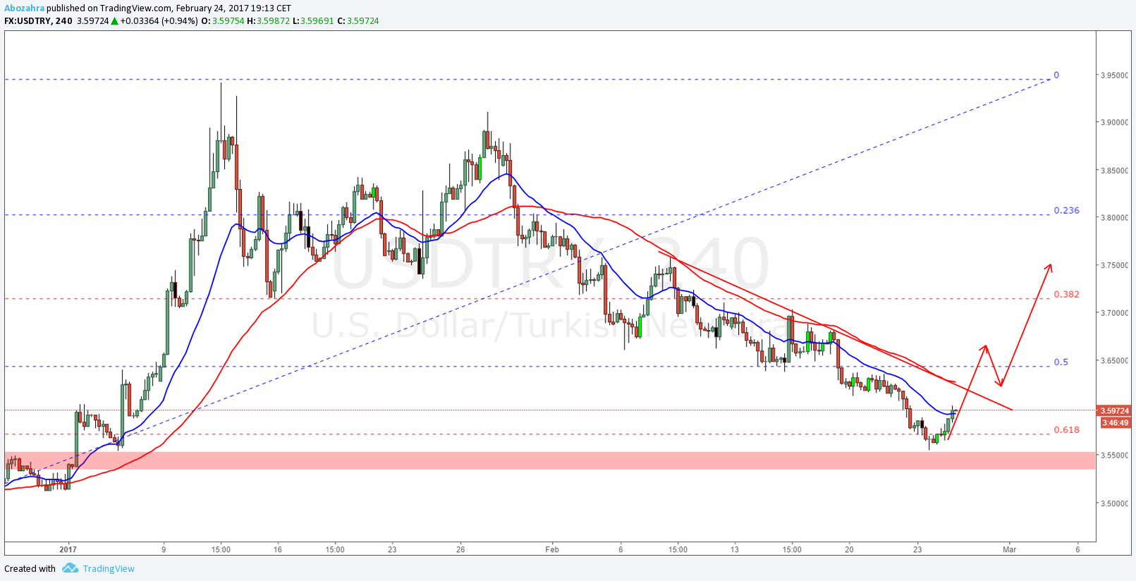
Task: Click the L:3.59691 low value in header
Action: pos(313,21)
